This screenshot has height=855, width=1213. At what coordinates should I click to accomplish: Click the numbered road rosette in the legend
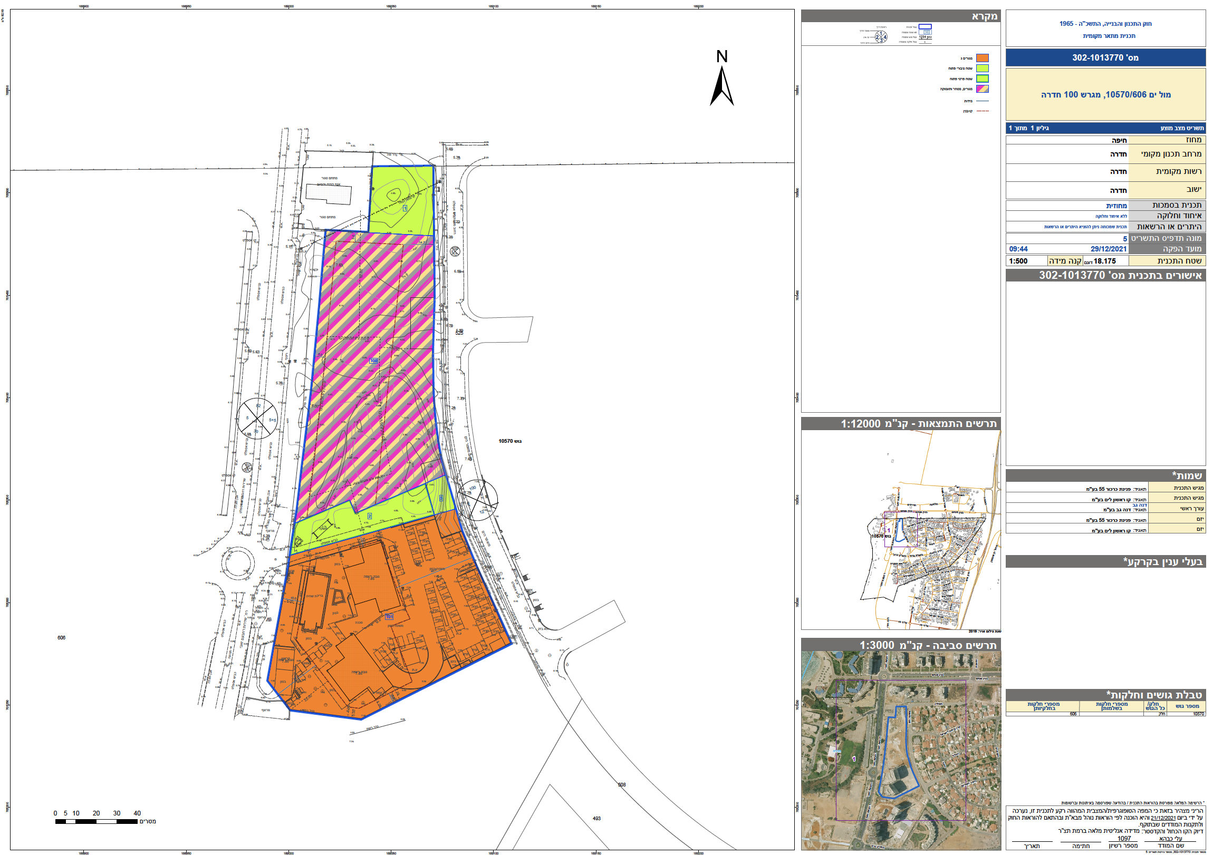(x=881, y=36)
